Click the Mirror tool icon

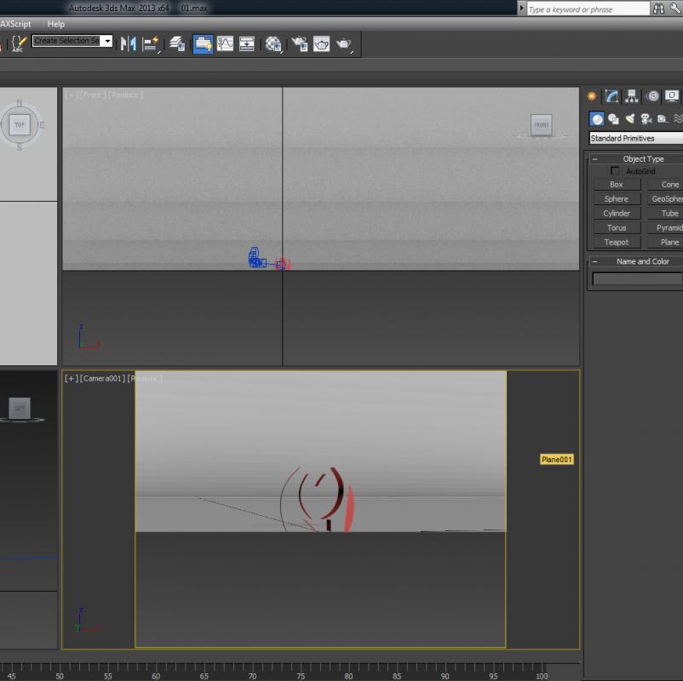tap(129, 43)
